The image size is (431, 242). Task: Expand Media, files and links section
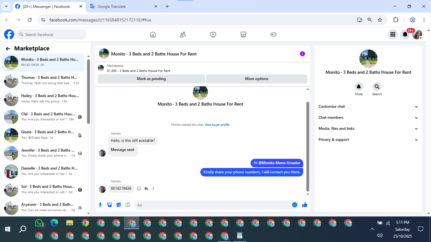(368, 129)
